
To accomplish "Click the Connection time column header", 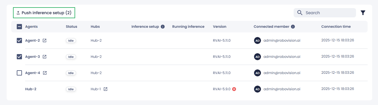I will click(336, 27).
